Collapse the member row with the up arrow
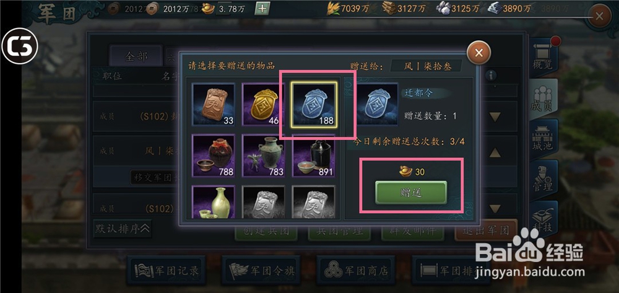The image size is (619, 293). coord(495,152)
